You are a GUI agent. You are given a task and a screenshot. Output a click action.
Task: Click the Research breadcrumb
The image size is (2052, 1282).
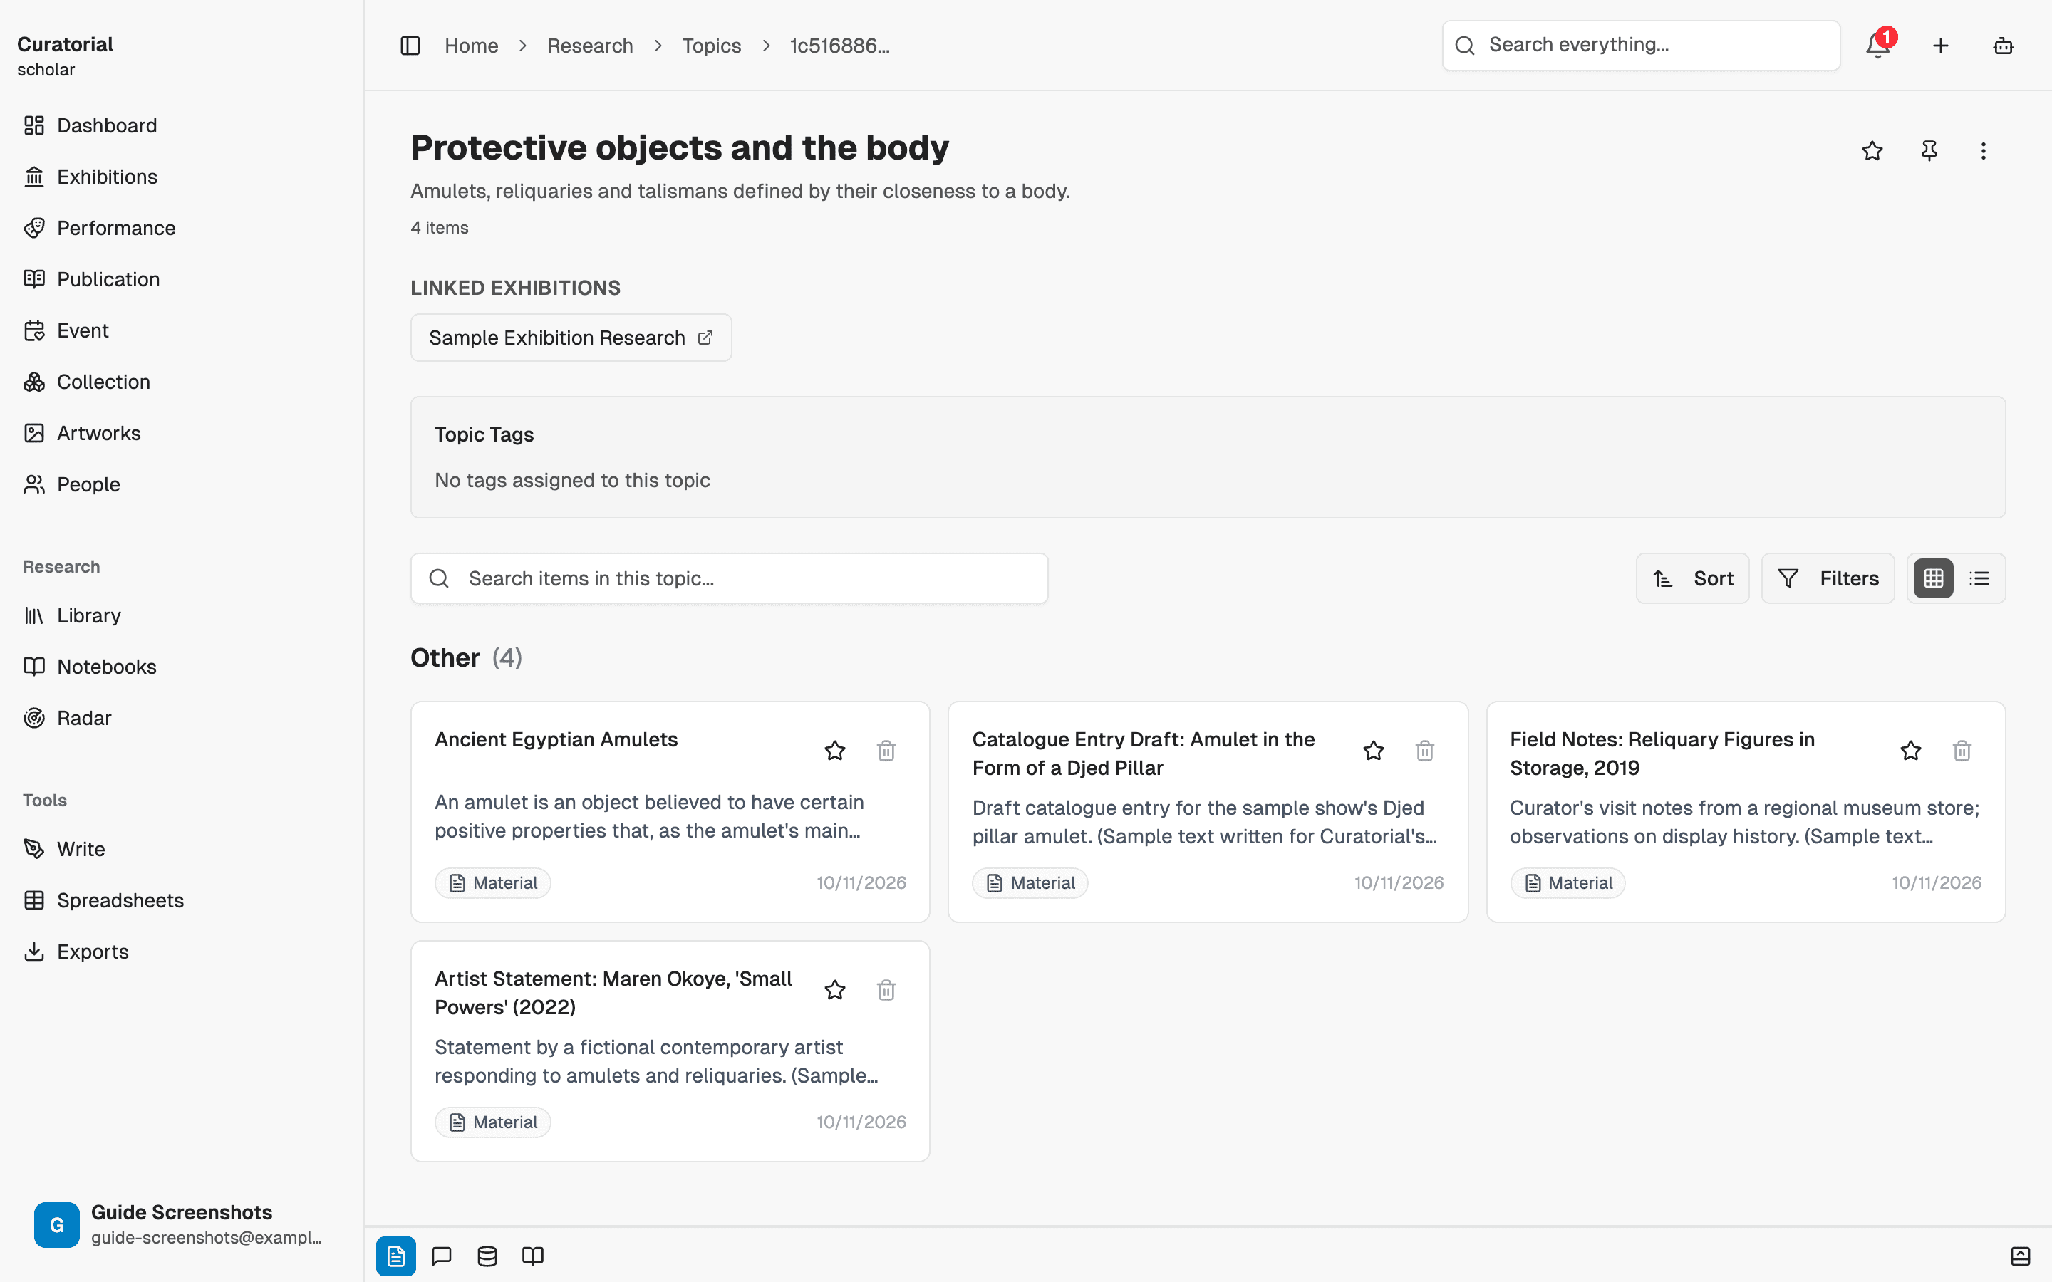click(590, 46)
